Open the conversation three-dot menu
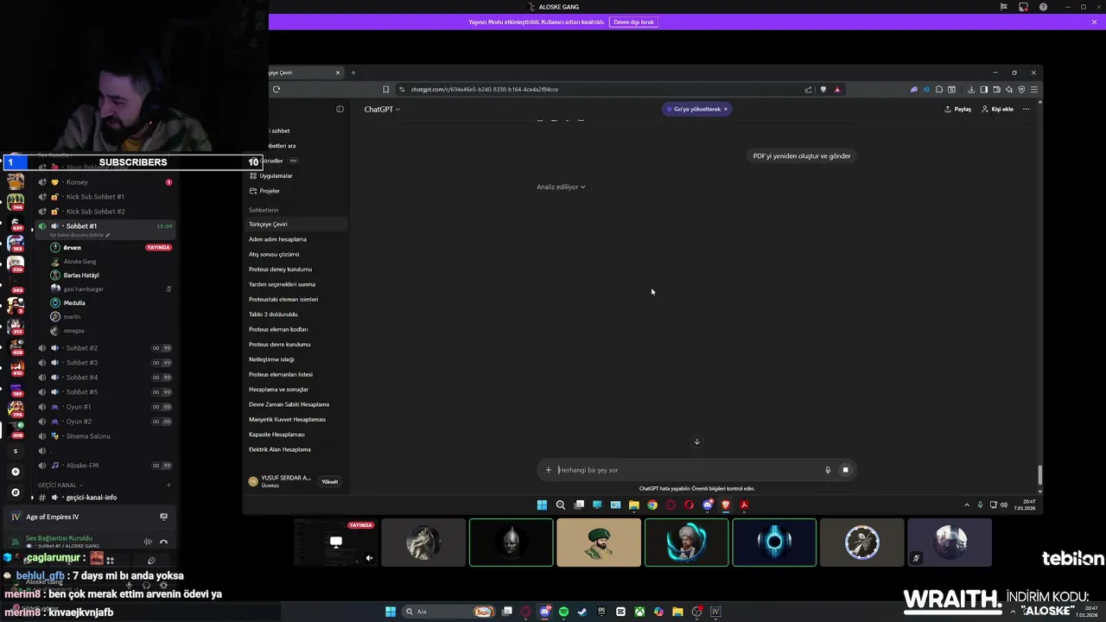The width and height of the screenshot is (1106, 622). pyautogui.click(x=1026, y=109)
